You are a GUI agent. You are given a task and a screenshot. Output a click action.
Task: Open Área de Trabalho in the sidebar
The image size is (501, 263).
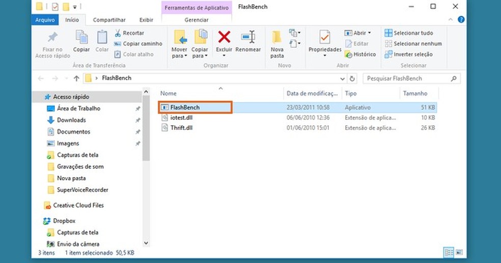tap(78, 108)
